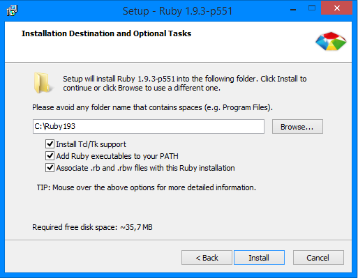Click the Ruby gem logo
Image resolution: width=358 pixels, height=278 pixels.
click(331, 41)
